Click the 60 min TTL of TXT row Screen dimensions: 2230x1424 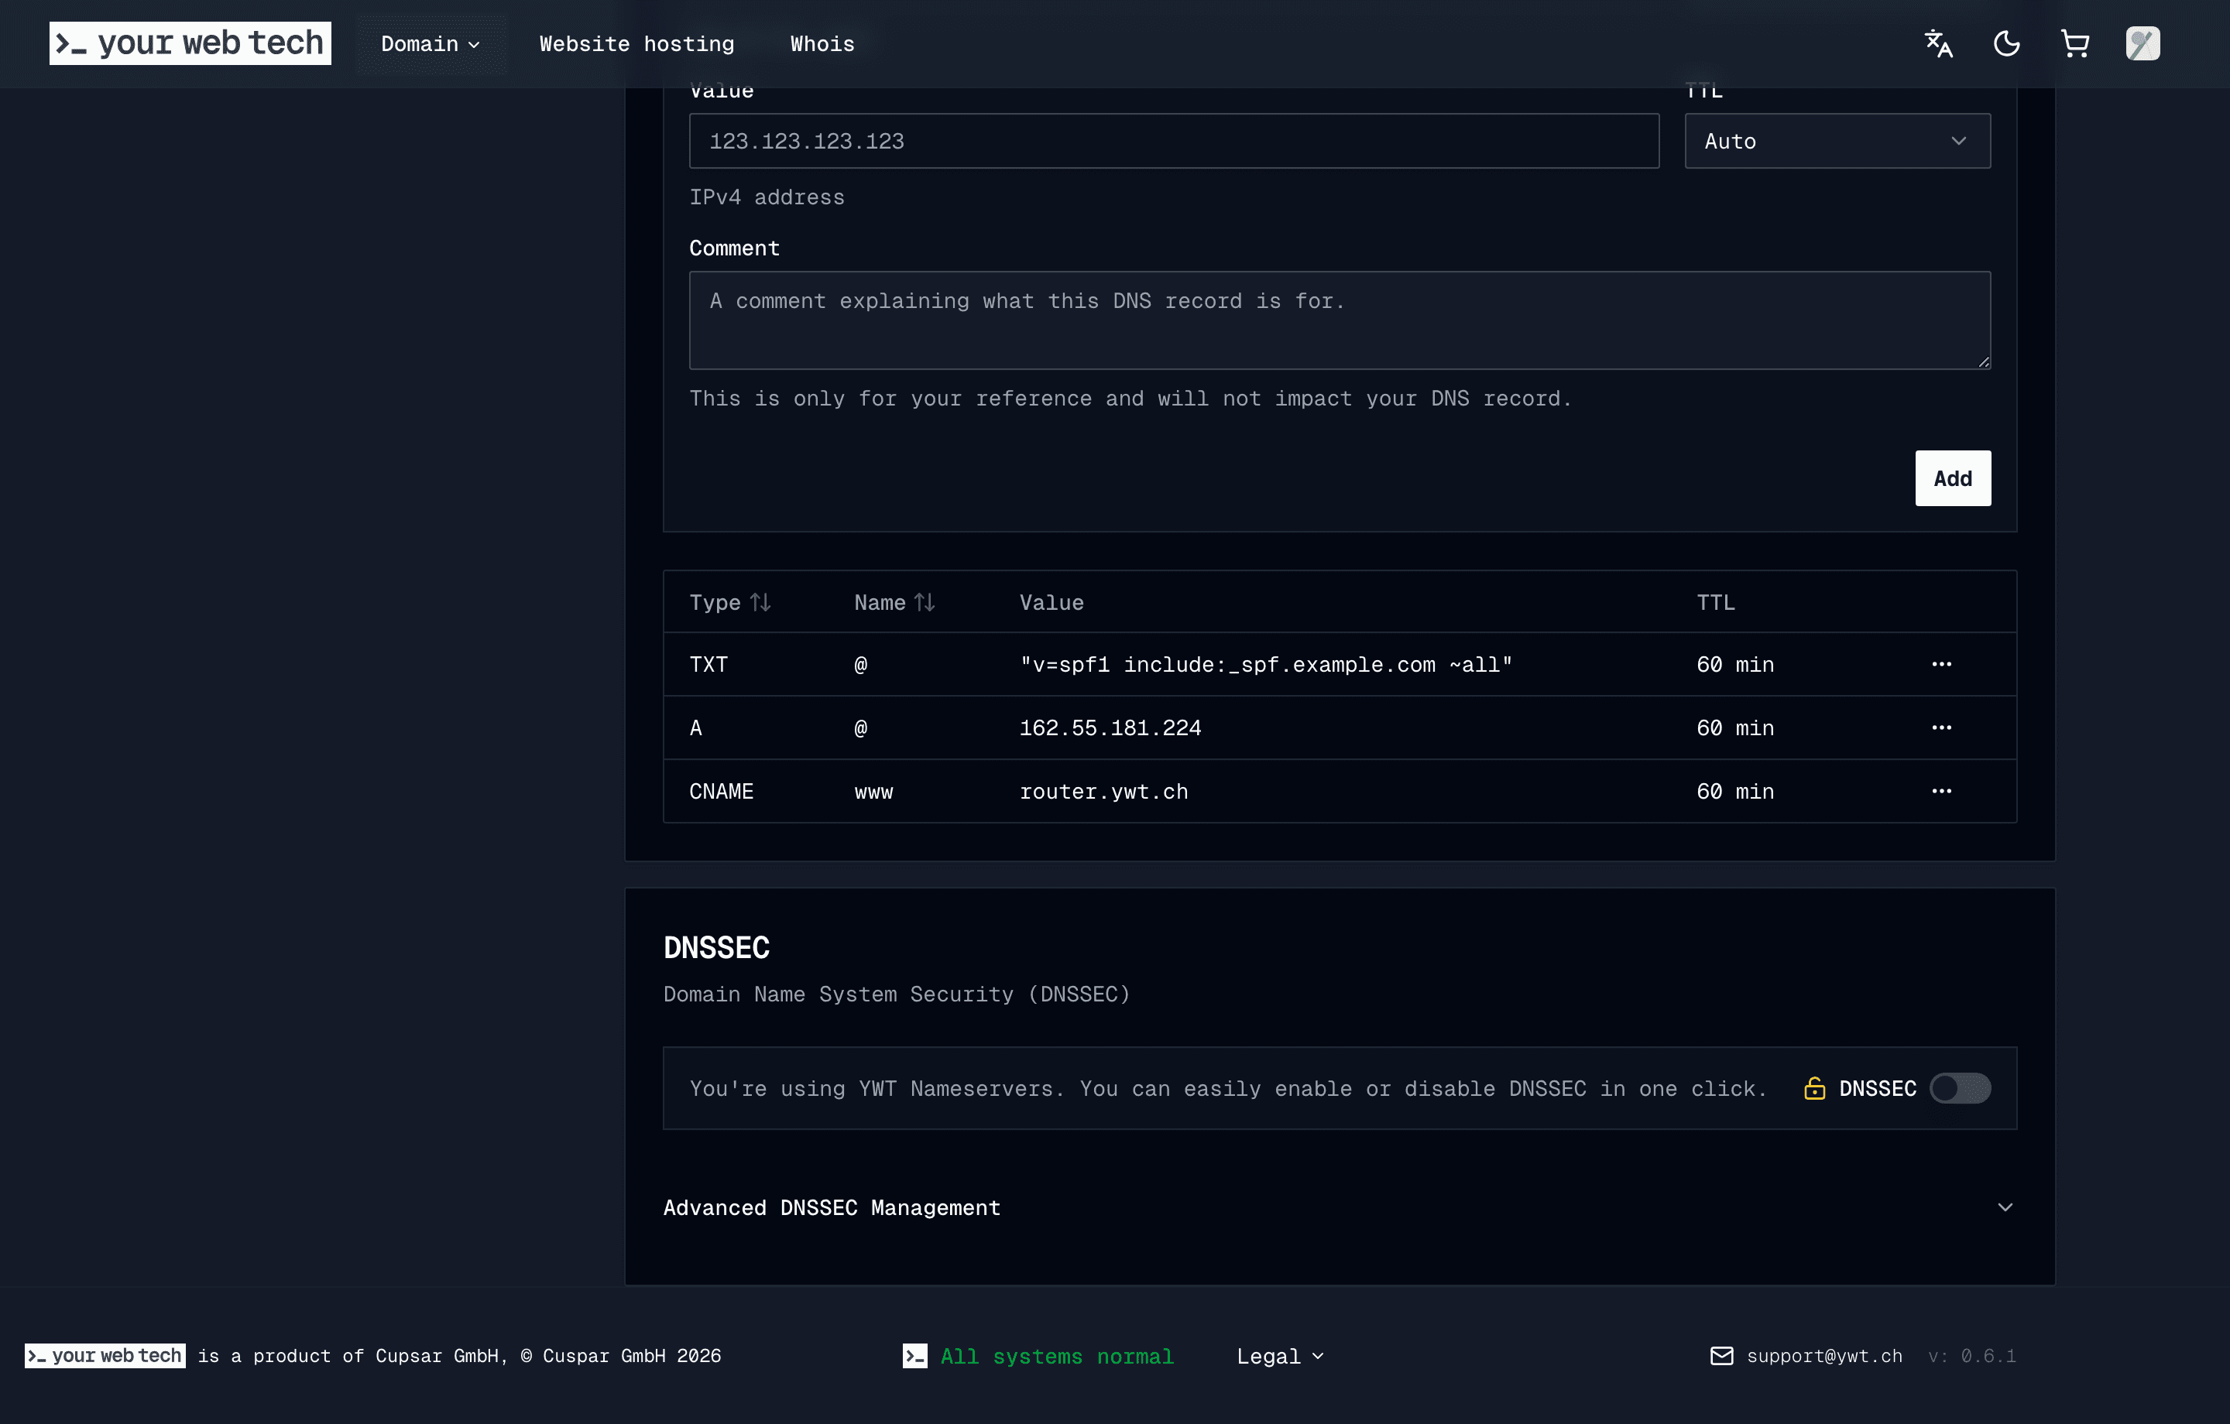(1734, 665)
